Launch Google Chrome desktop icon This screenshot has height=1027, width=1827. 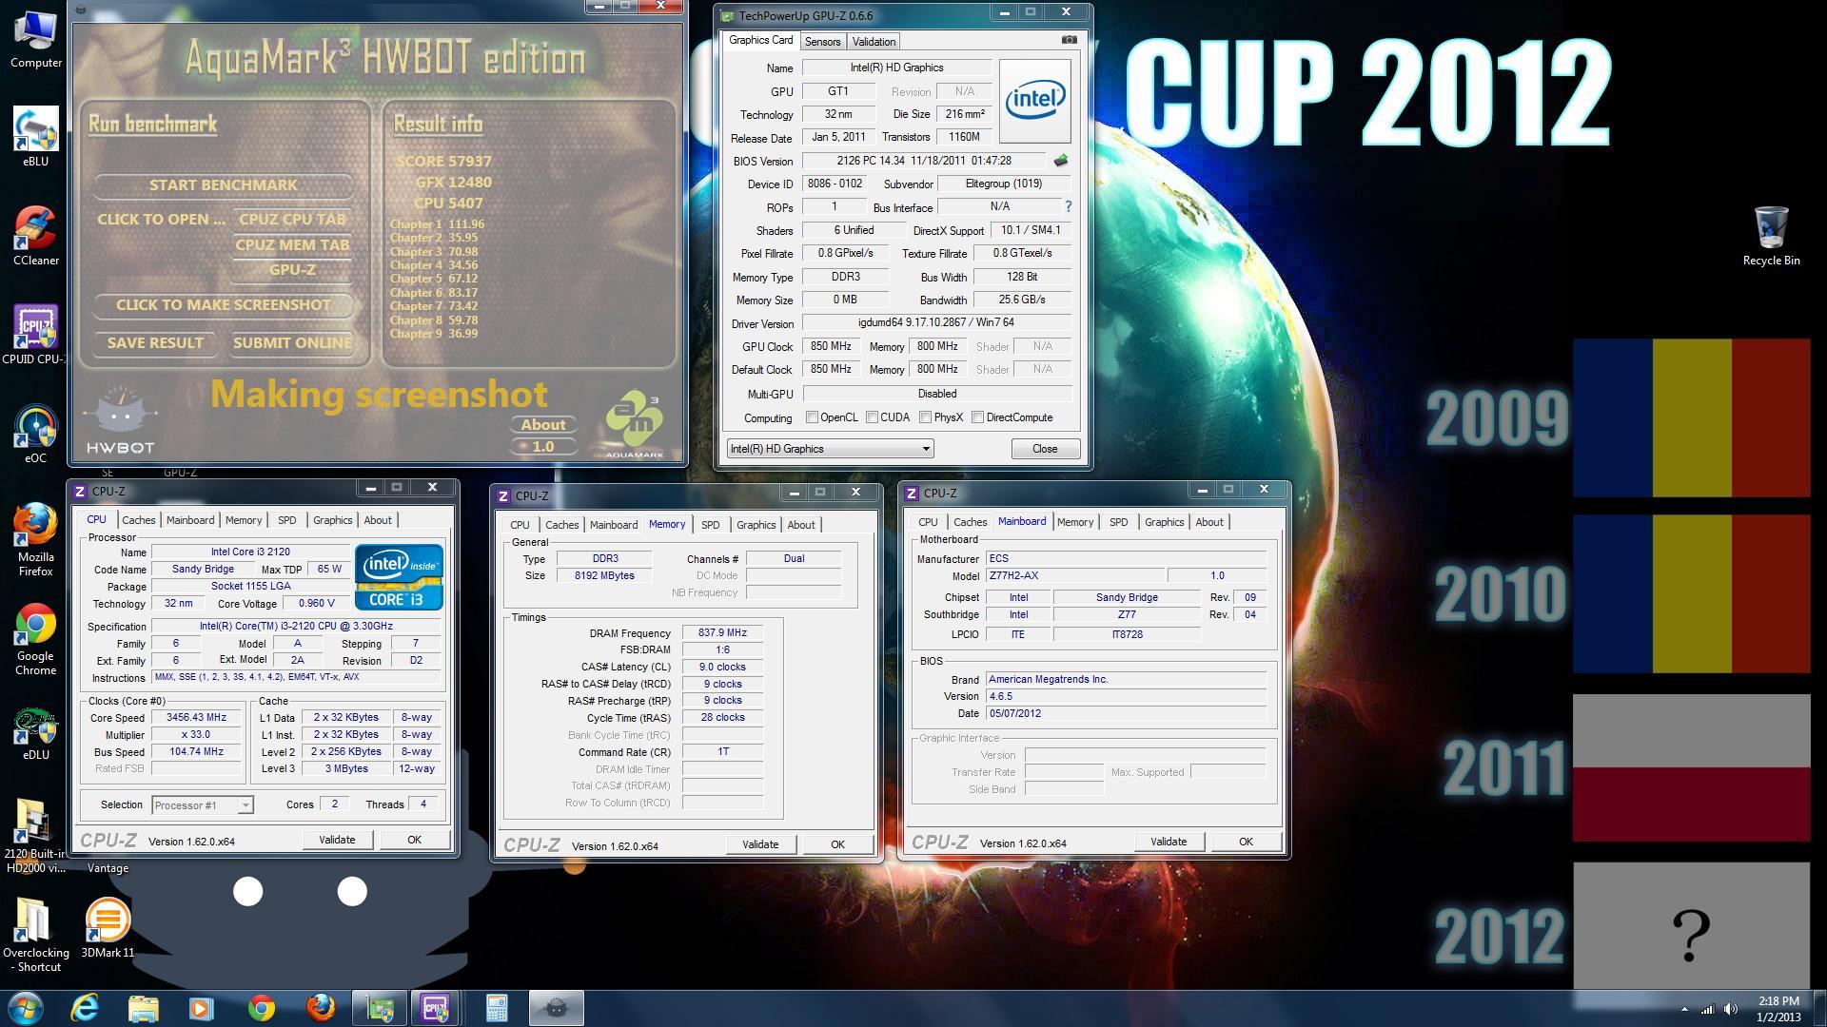35,639
